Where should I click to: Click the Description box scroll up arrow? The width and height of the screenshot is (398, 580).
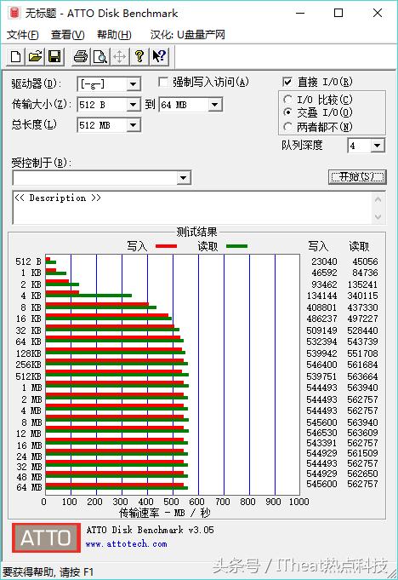[378, 200]
